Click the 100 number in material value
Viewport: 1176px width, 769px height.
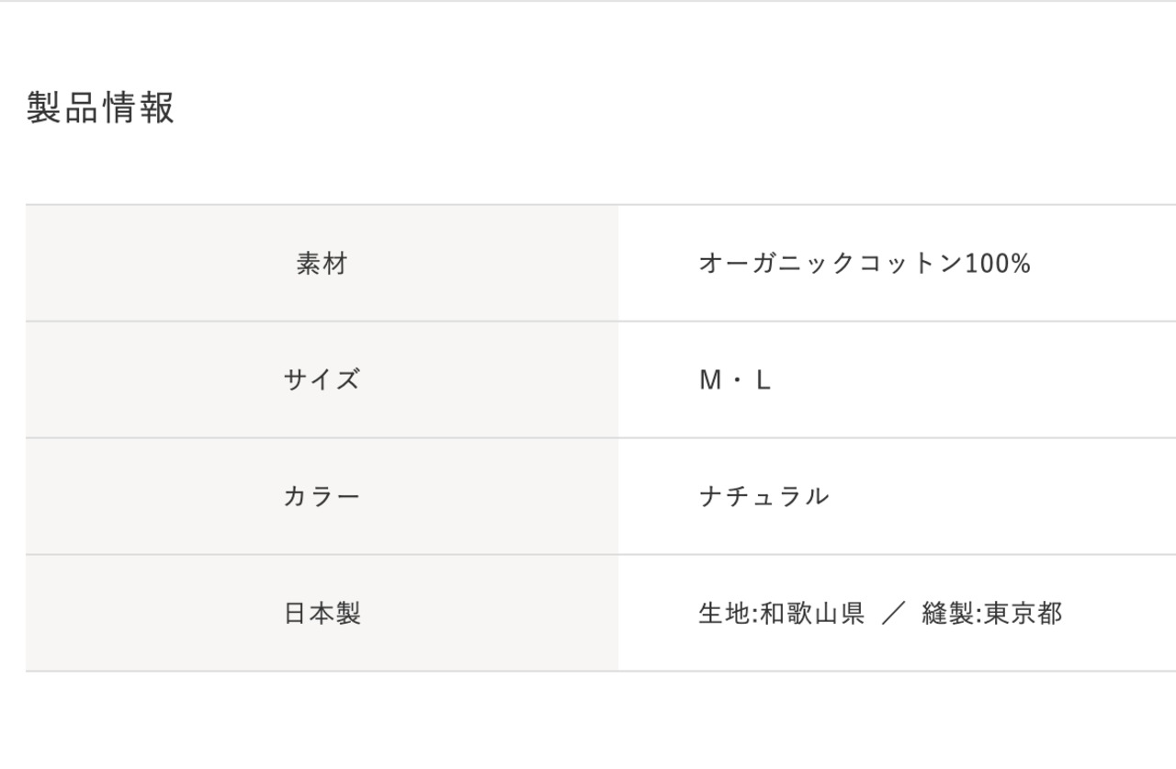point(987,264)
